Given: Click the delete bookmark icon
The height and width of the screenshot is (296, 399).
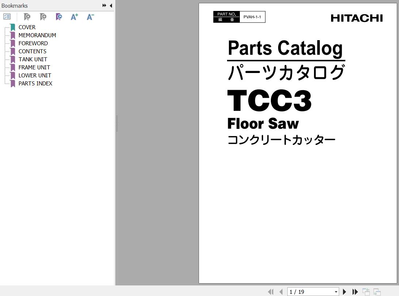Looking at the screenshot, I should [x=27, y=17].
